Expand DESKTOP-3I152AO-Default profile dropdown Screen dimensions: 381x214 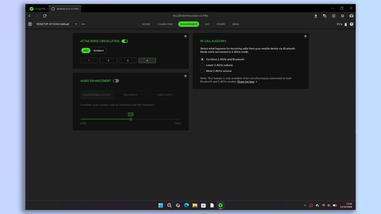tap(57, 24)
